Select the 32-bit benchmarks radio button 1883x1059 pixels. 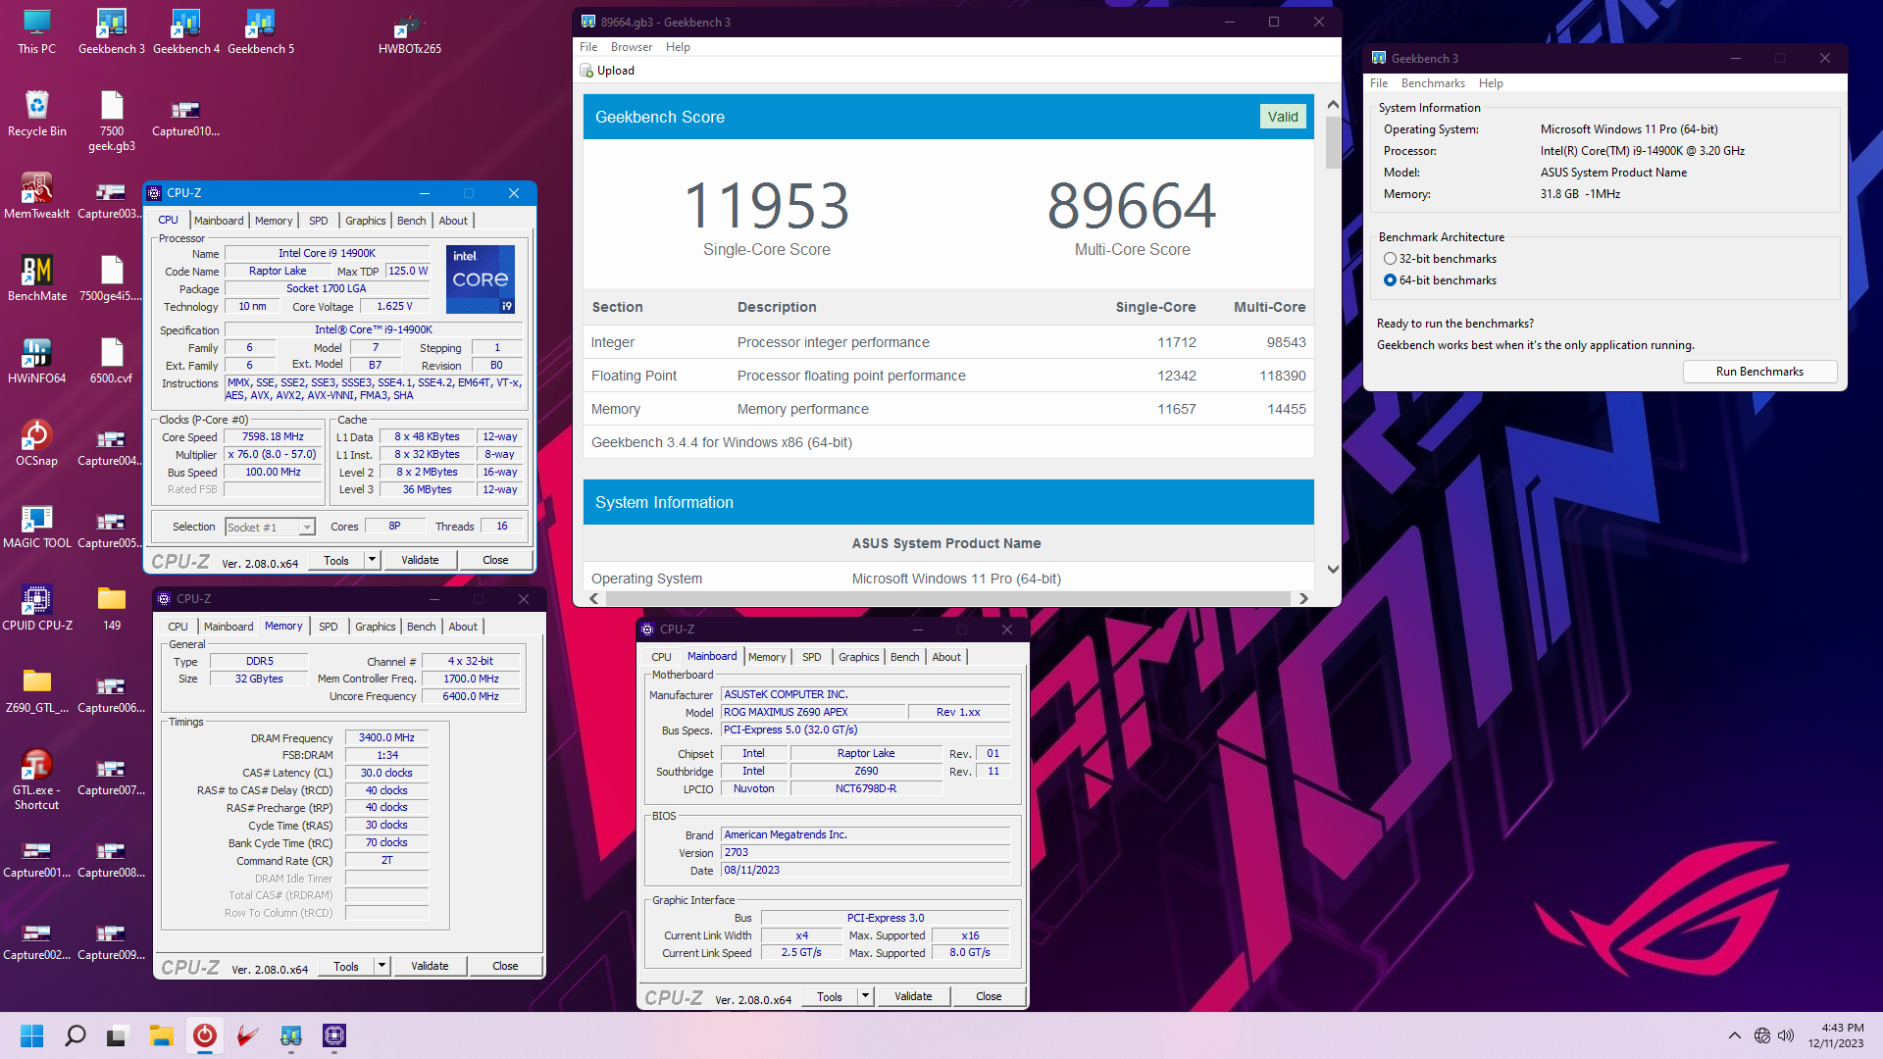coord(1390,259)
